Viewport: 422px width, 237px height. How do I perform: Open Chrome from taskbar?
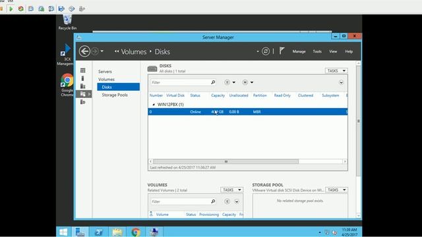click(x=136, y=232)
